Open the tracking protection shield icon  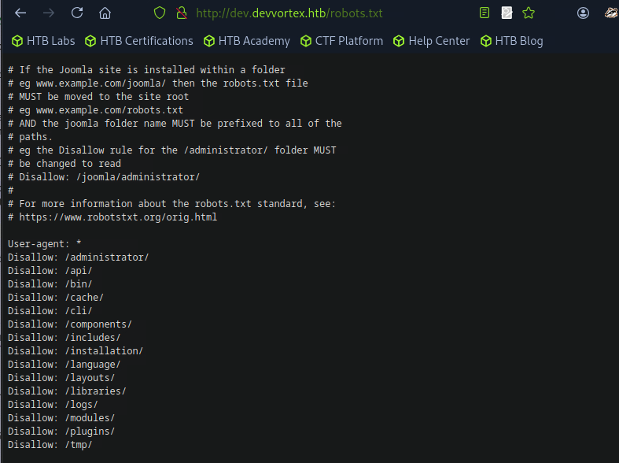click(160, 13)
